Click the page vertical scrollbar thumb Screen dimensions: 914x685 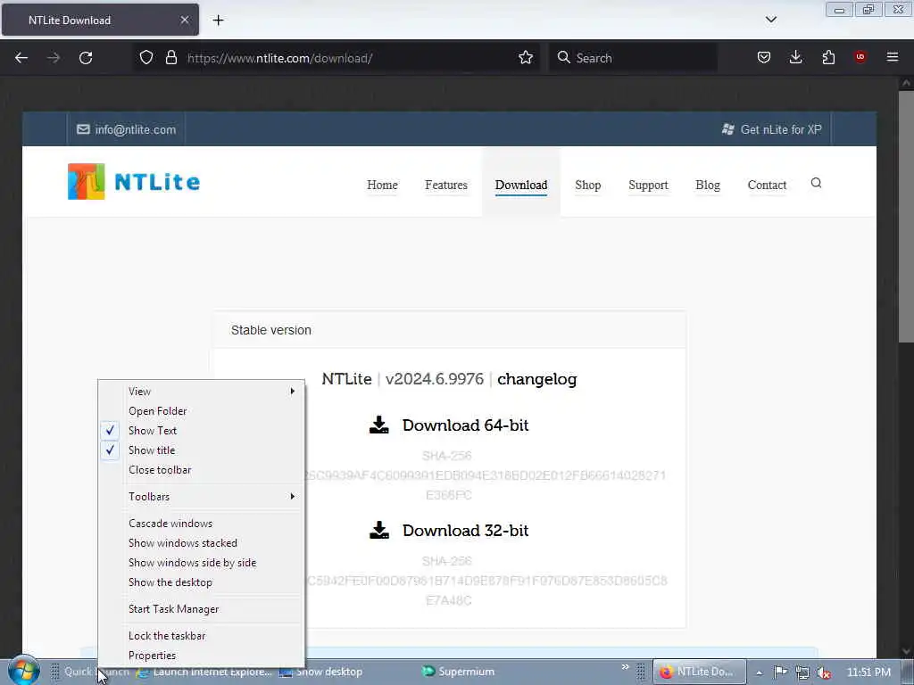pyautogui.click(x=906, y=217)
